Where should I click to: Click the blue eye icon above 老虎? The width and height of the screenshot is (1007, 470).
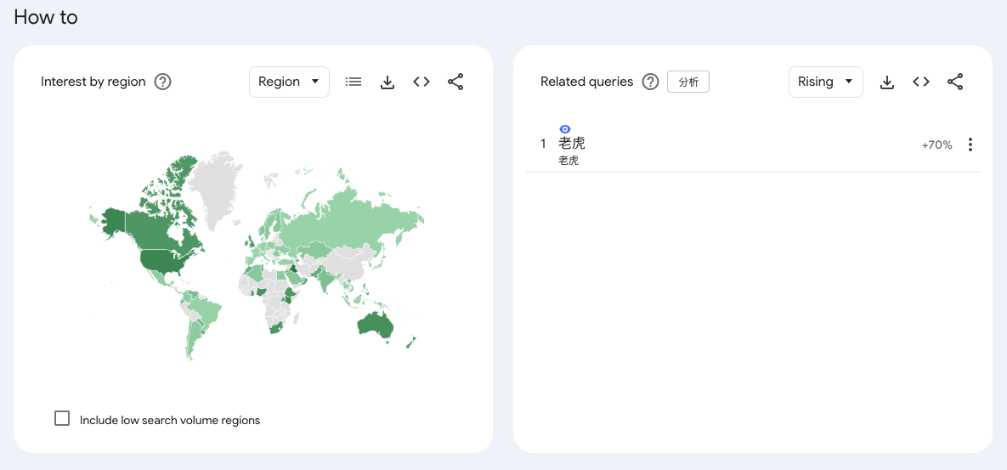pyautogui.click(x=565, y=129)
